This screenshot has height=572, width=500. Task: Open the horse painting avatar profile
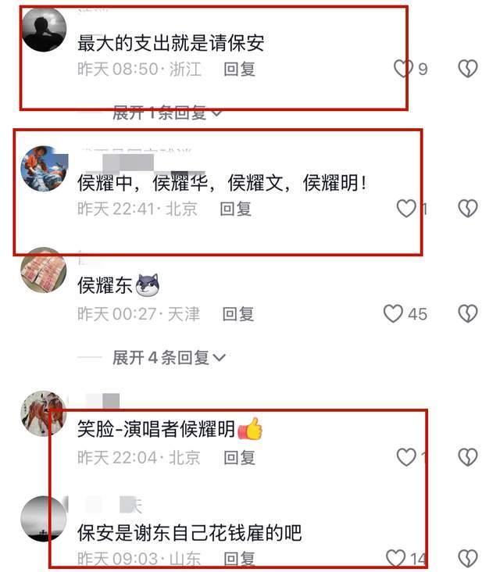[x=44, y=413]
